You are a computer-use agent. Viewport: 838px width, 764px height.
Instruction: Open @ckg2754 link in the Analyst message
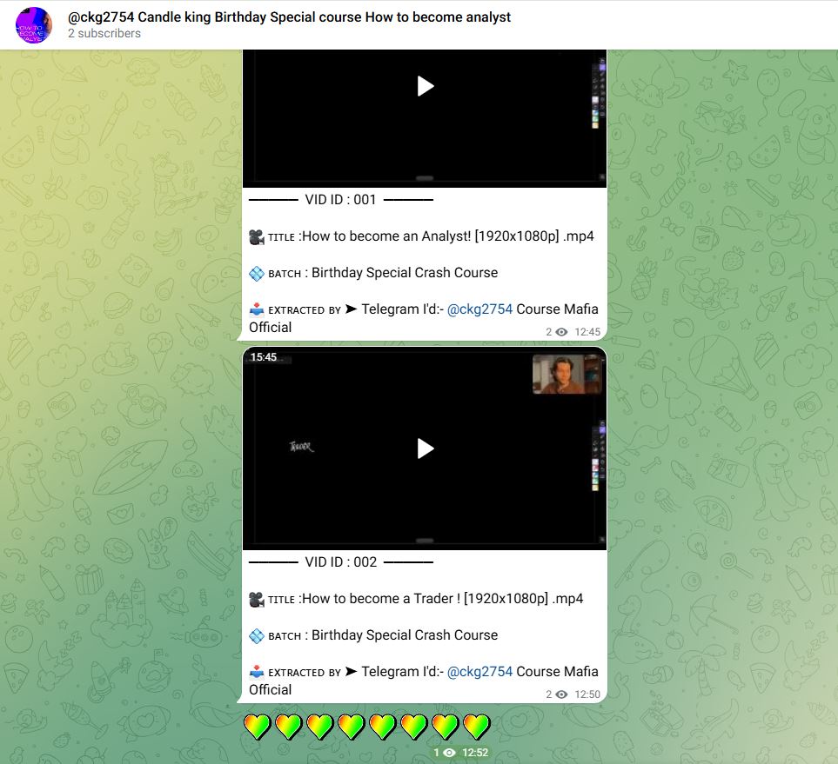pyautogui.click(x=479, y=309)
